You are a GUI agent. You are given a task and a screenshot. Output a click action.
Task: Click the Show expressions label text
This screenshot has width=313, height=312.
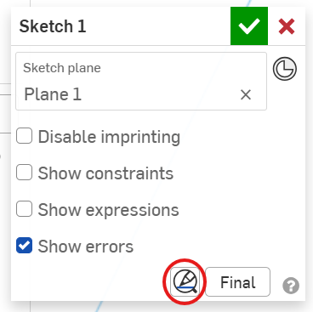(x=108, y=210)
